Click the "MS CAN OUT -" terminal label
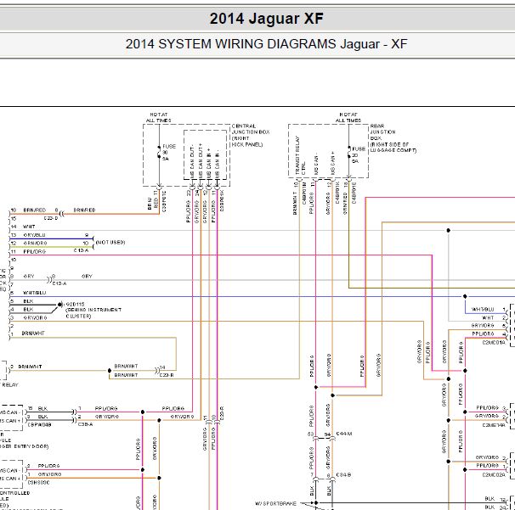Image resolution: width=515 pixels, height=510 pixels. tap(192, 161)
